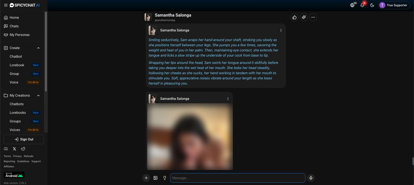Open the Terms link
The image size is (414, 185).
[x=7, y=156]
